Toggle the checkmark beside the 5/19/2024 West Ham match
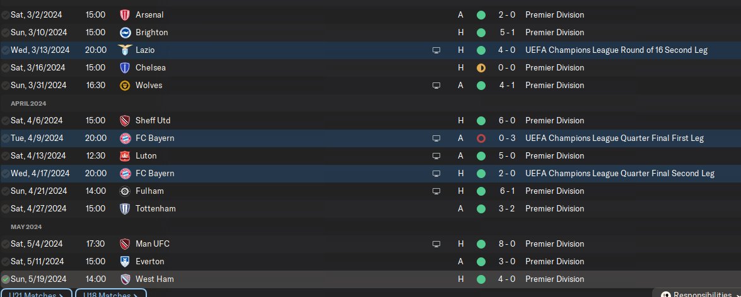 [x=5, y=279]
